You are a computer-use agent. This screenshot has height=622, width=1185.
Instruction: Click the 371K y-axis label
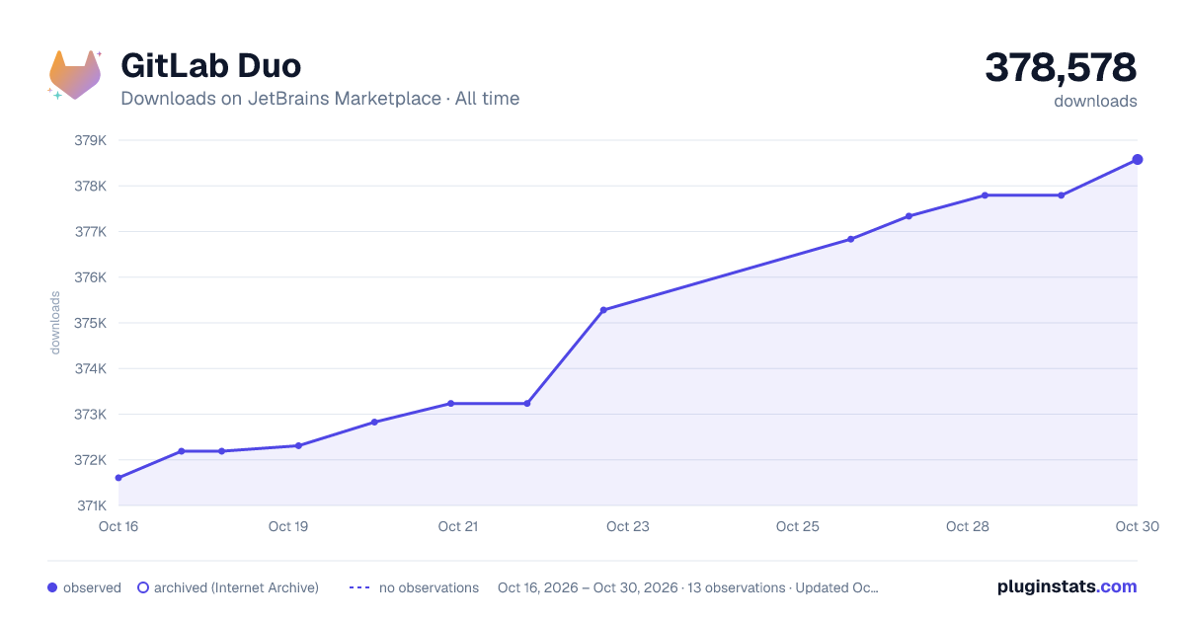[x=90, y=505]
